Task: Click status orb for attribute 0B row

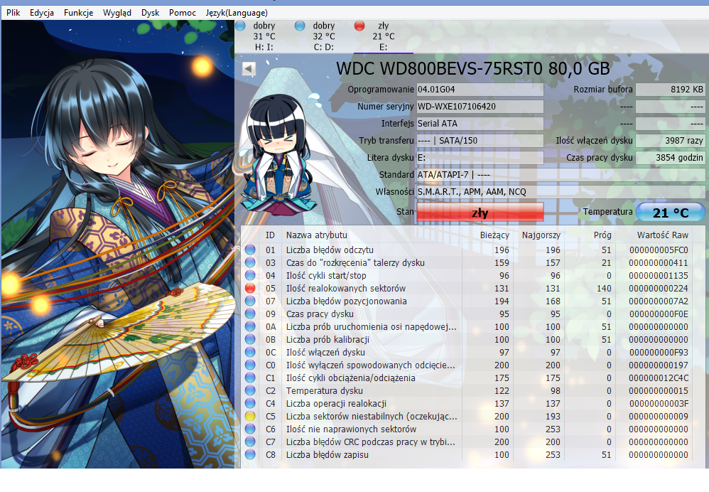Action: pos(250,339)
